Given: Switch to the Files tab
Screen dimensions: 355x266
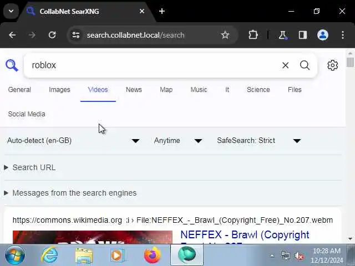Looking at the screenshot, I should click(x=295, y=90).
